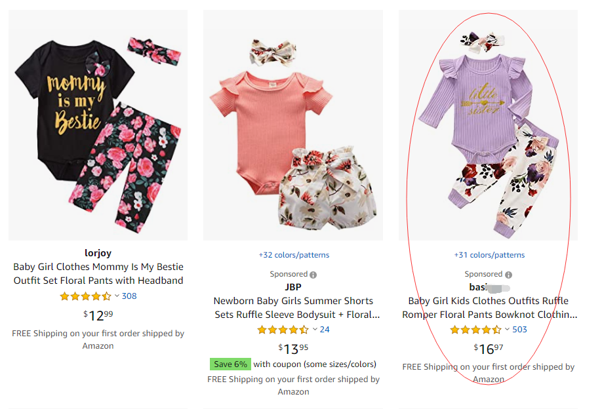Open the 503 reviews link
Viewport: 604px width, 409px height.
coord(519,330)
